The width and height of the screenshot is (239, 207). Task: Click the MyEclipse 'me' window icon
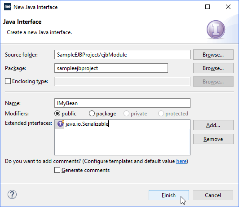8,7
